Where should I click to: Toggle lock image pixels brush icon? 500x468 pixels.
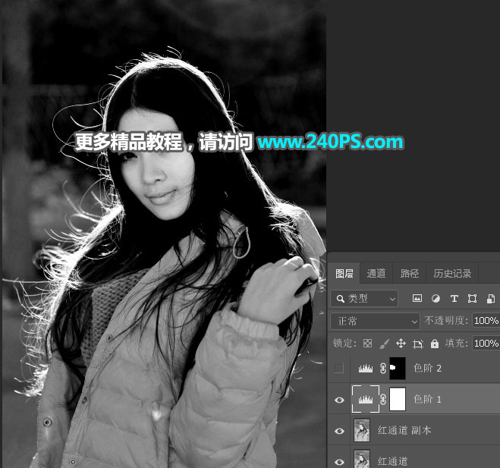385,344
